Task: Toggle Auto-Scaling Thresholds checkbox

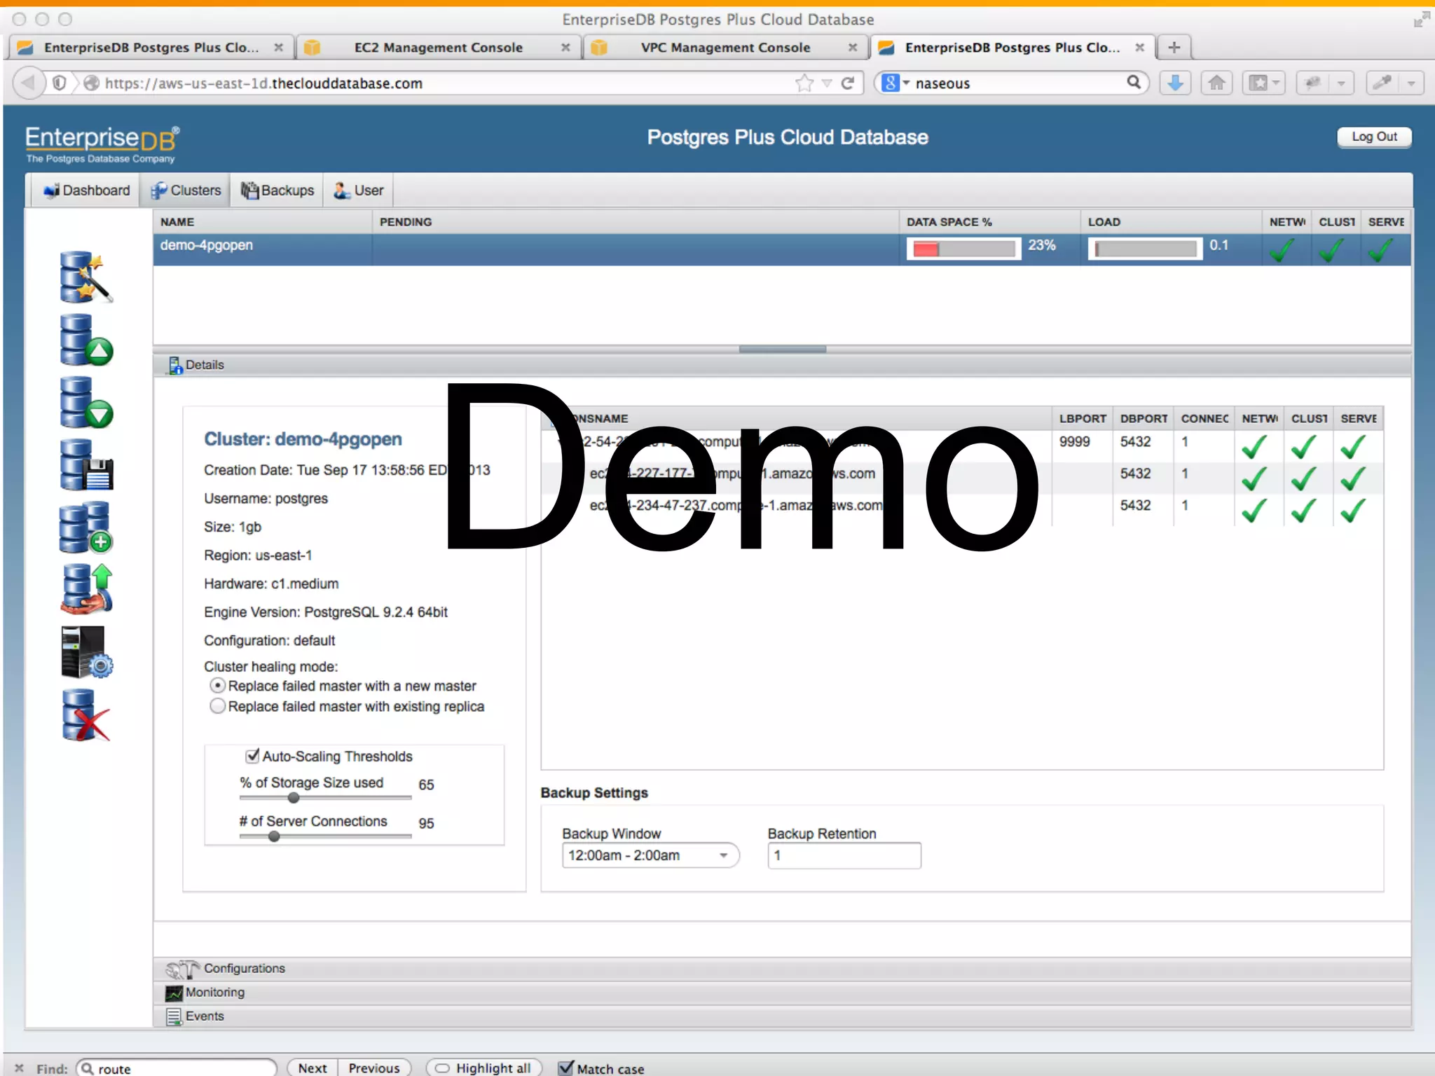Action: 252,756
